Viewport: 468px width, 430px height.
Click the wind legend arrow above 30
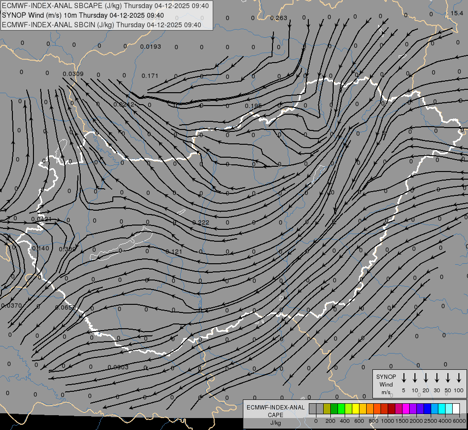point(436,377)
